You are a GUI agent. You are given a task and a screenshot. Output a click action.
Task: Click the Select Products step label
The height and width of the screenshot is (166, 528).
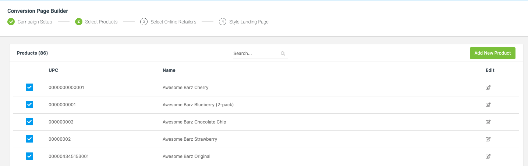(x=101, y=22)
